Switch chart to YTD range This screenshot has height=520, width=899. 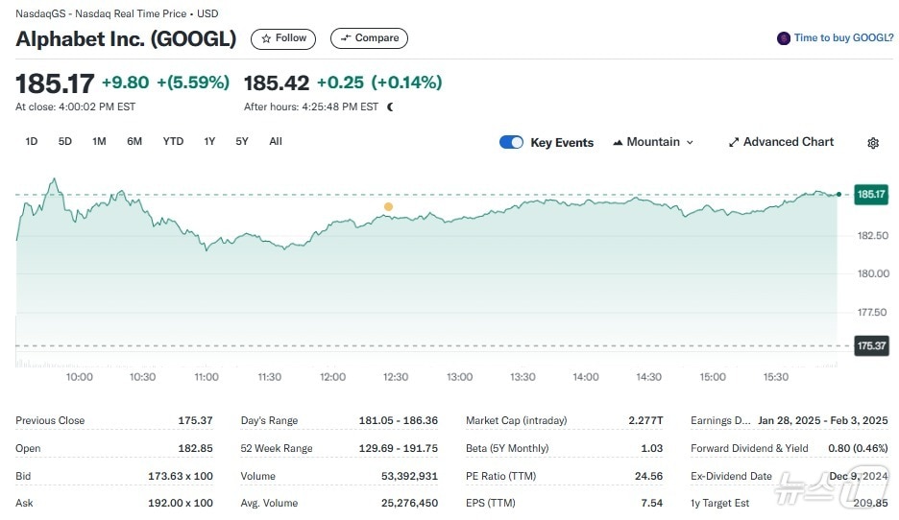[x=173, y=142]
